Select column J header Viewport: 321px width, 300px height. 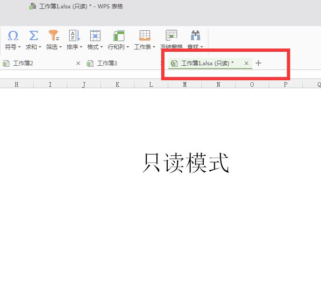coord(84,84)
